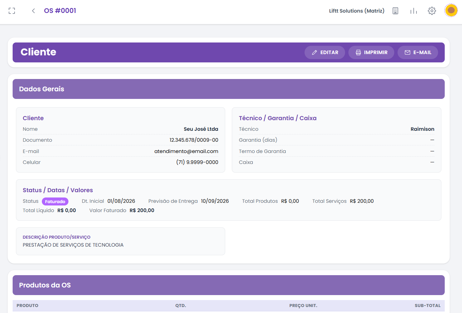Screen dimensions: 462x313
Task: Click the Total Líquido value R$ 0,00
Action: (67, 210)
